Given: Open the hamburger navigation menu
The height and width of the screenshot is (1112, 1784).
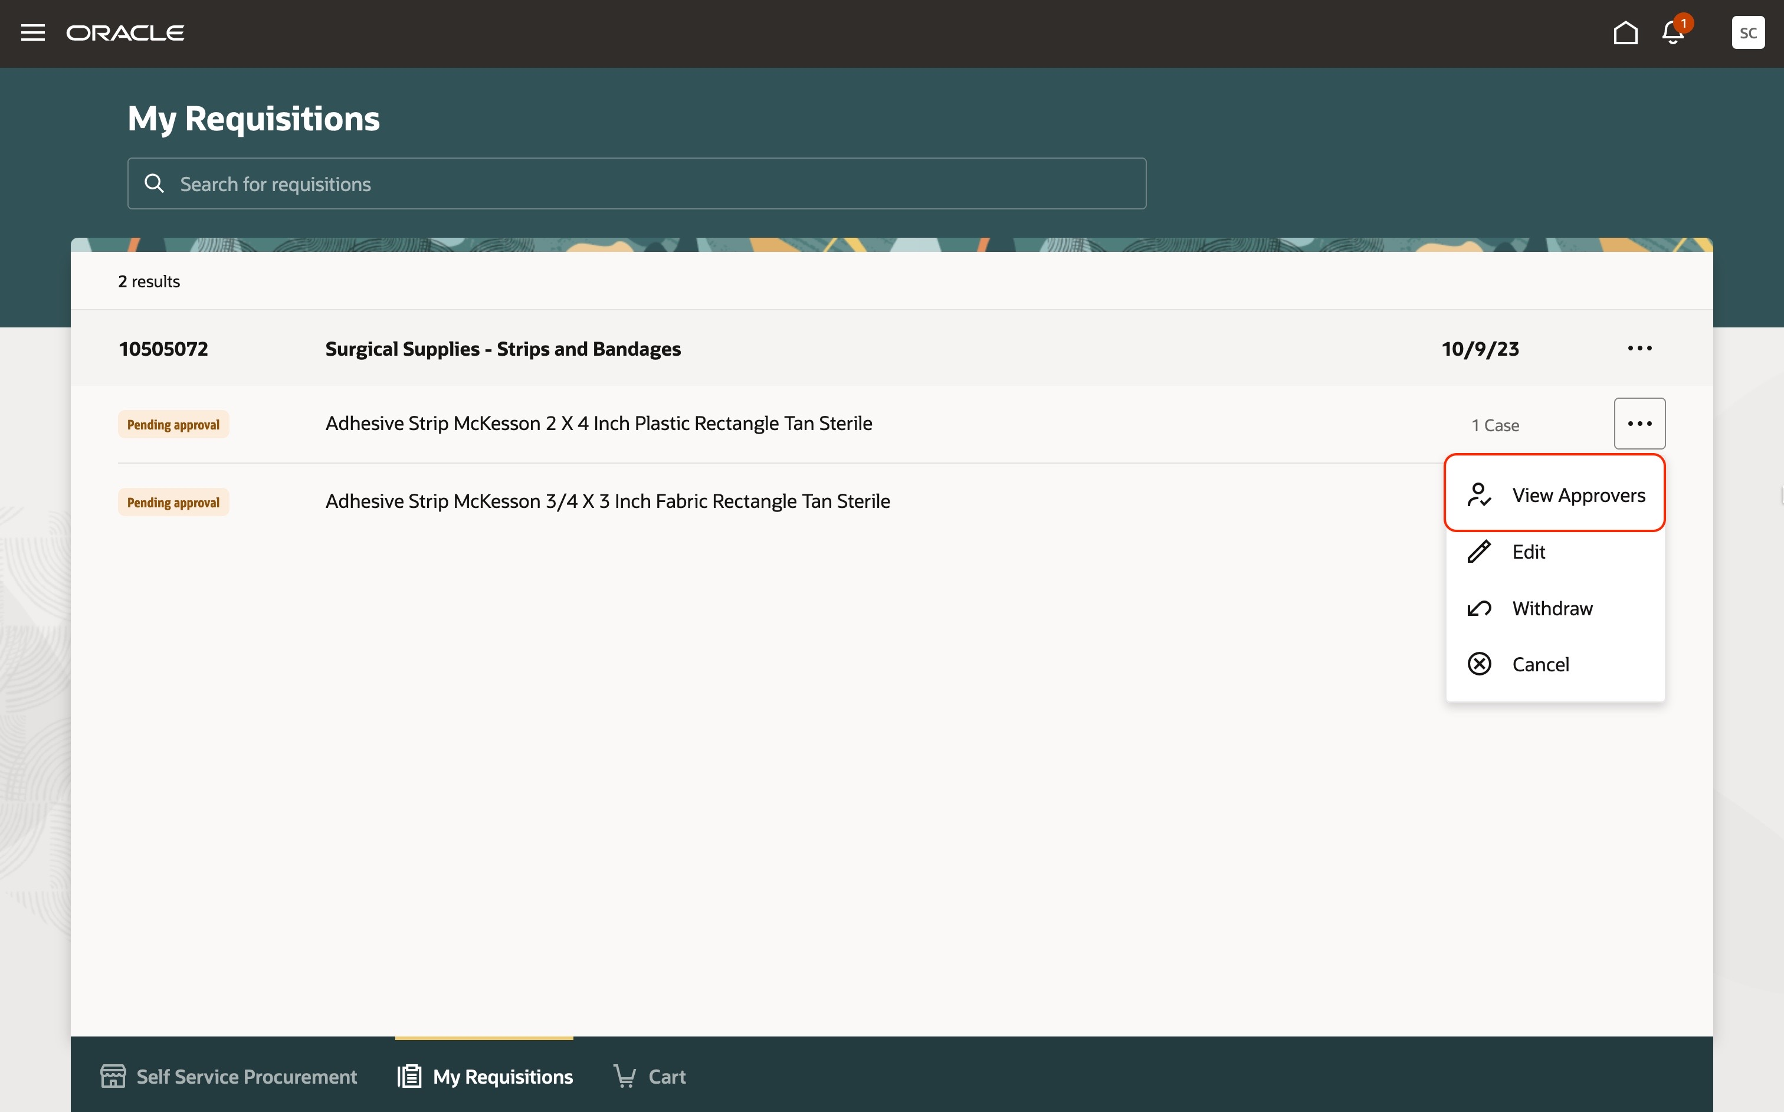Looking at the screenshot, I should coord(32,33).
